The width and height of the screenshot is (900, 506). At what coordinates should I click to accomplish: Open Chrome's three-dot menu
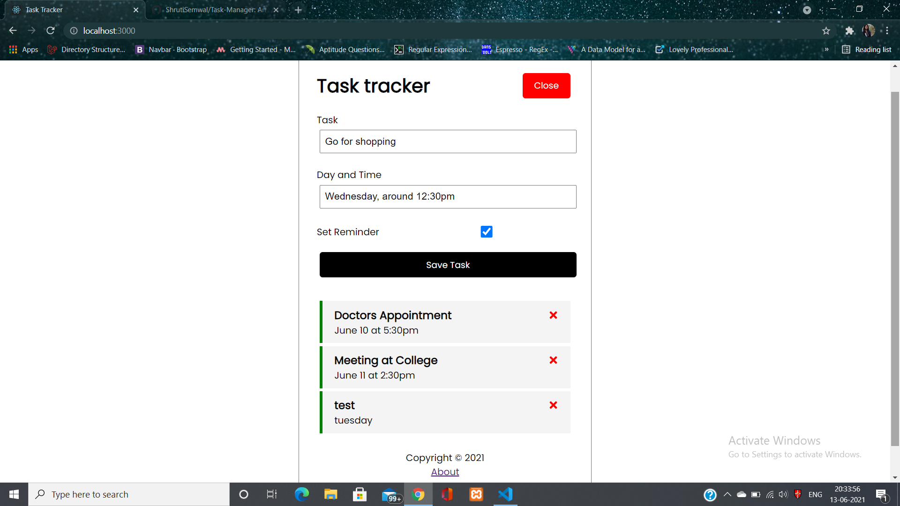pyautogui.click(x=887, y=31)
